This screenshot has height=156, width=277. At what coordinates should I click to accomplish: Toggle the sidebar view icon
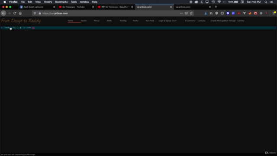click(x=222, y=13)
